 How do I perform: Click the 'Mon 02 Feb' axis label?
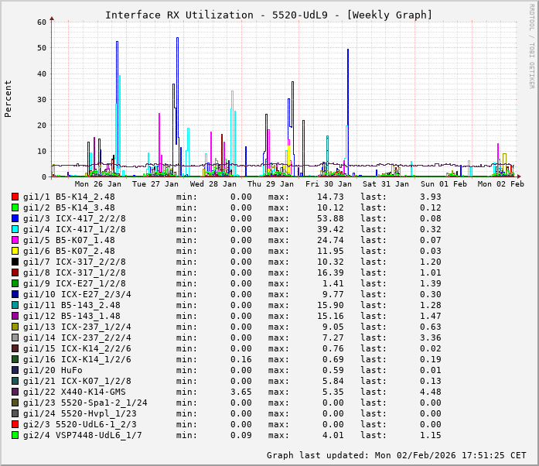[x=501, y=184]
